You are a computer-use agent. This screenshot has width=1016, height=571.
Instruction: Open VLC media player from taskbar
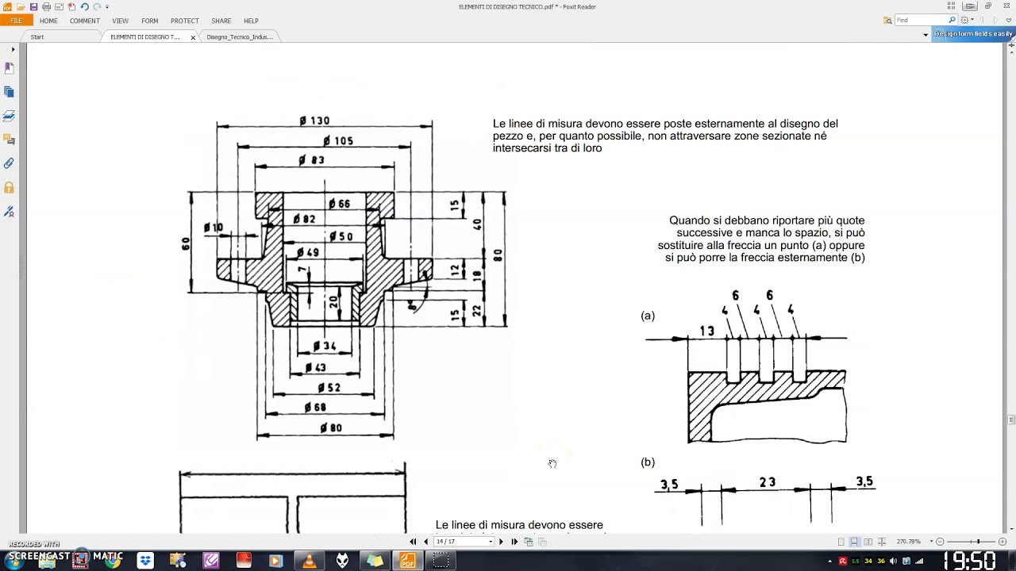tap(309, 561)
